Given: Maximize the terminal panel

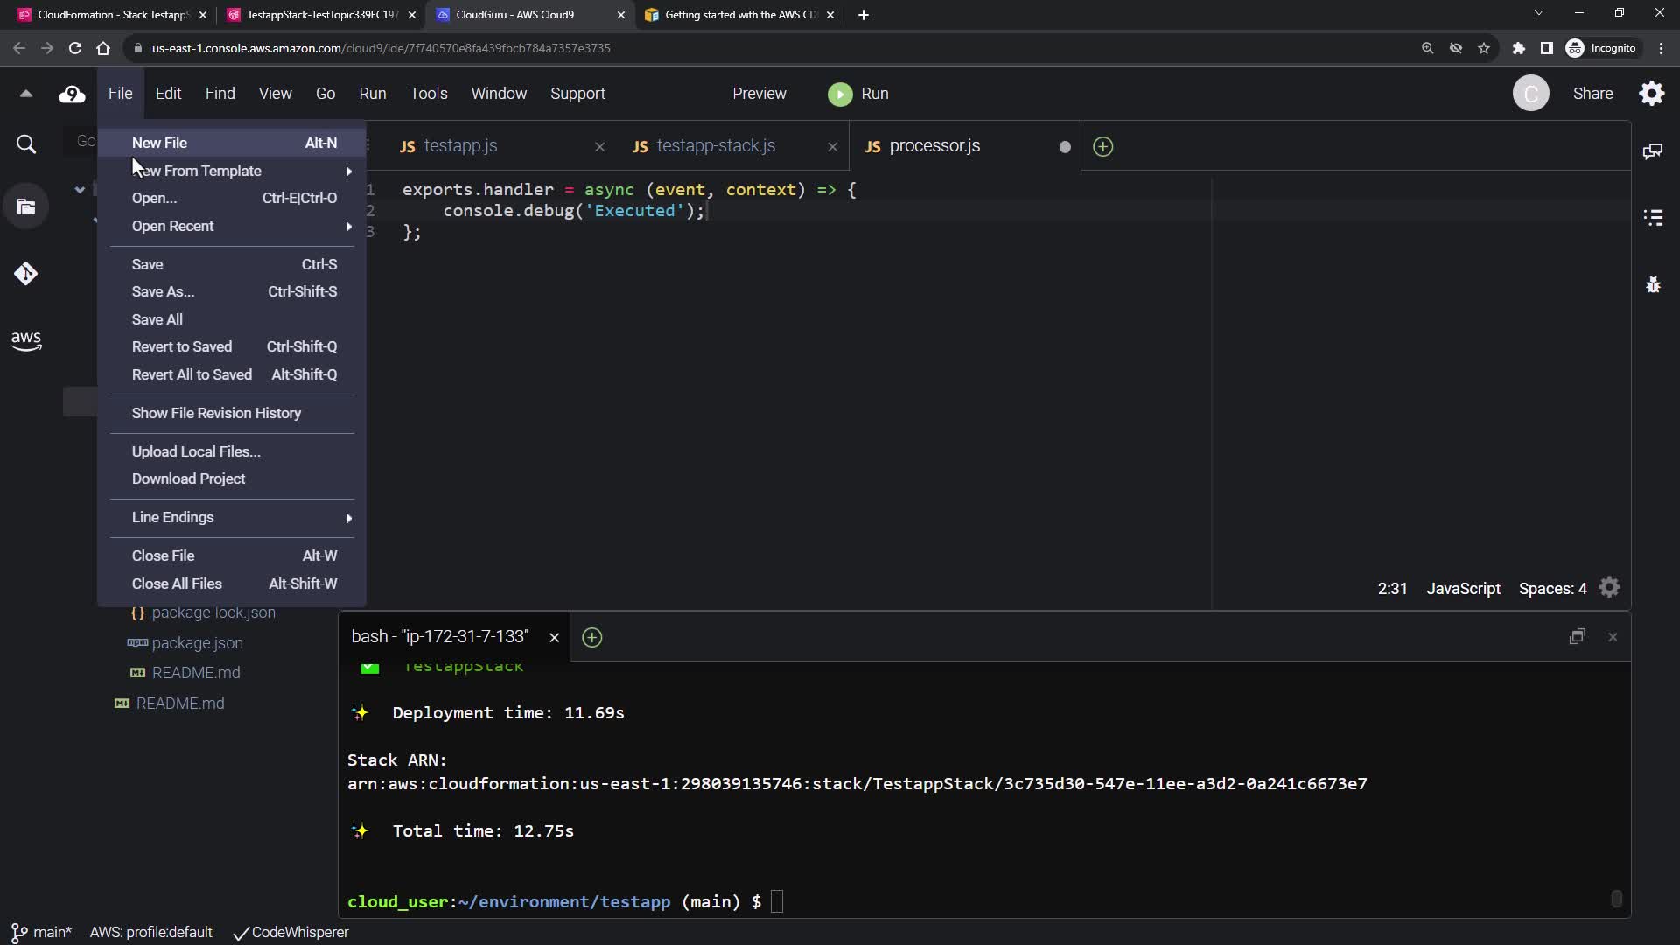Looking at the screenshot, I should [x=1577, y=637].
